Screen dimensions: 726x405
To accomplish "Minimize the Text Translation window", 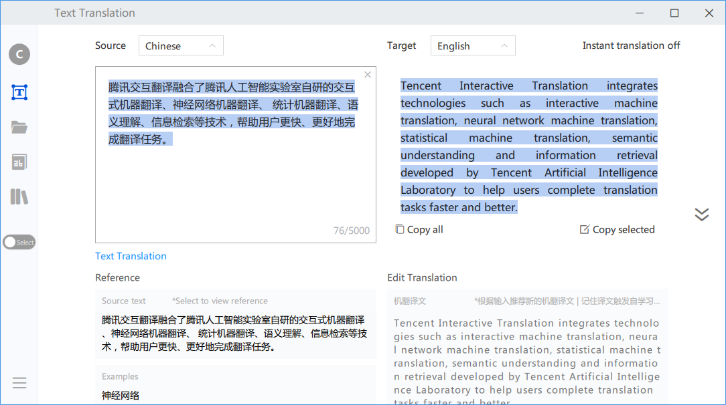I will click(640, 13).
